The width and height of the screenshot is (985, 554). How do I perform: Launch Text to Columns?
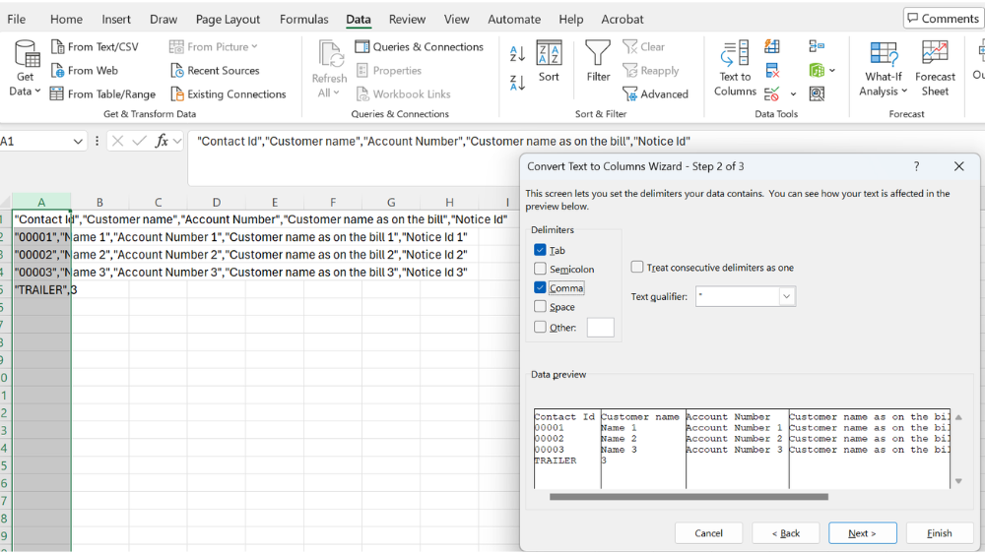[735, 69]
